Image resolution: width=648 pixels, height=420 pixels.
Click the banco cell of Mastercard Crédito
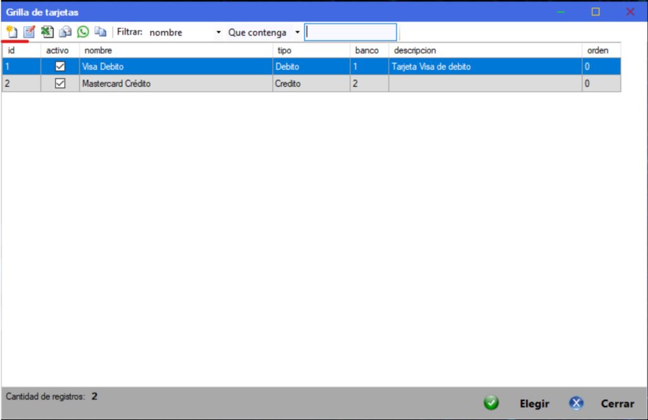[x=370, y=84]
